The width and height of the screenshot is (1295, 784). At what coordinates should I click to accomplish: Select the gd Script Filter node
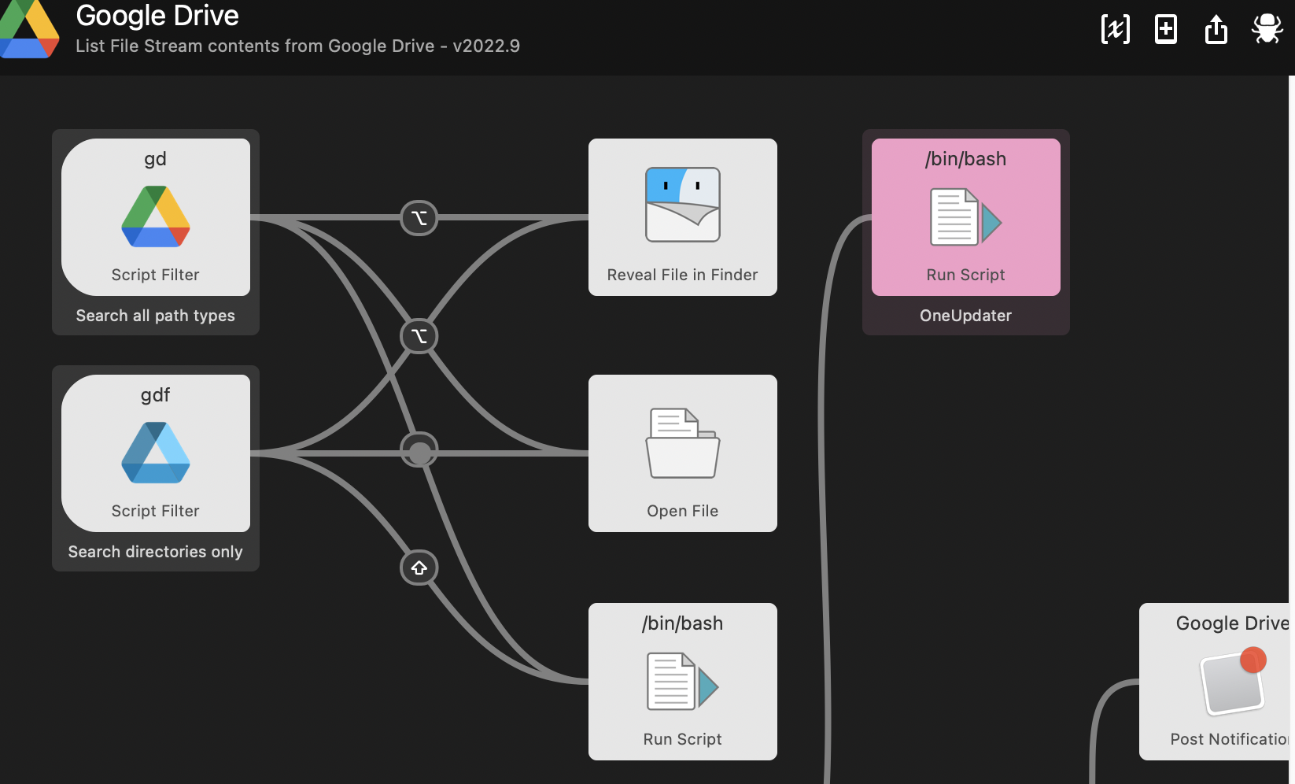(155, 217)
